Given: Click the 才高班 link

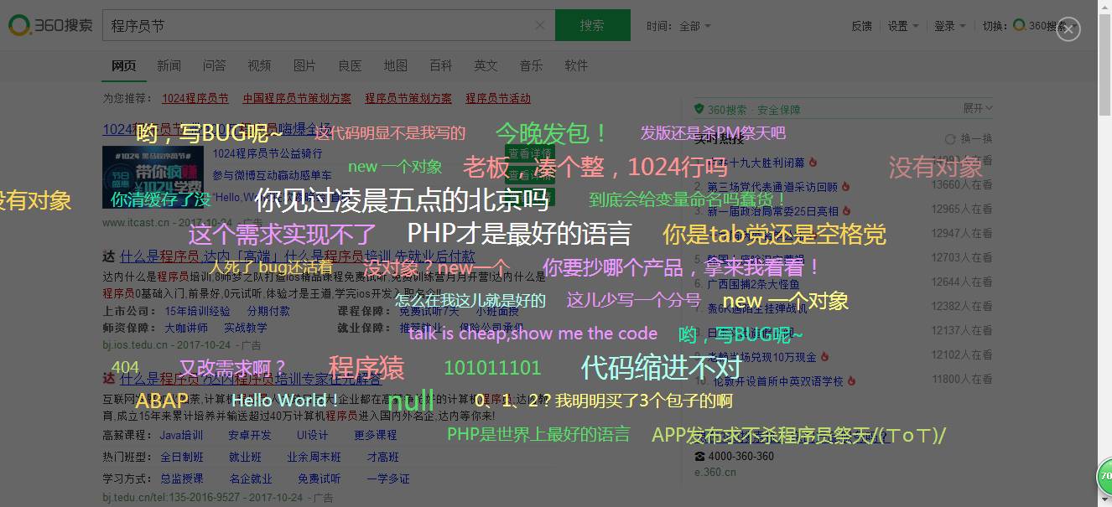Looking at the screenshot, I should (382, 457).
